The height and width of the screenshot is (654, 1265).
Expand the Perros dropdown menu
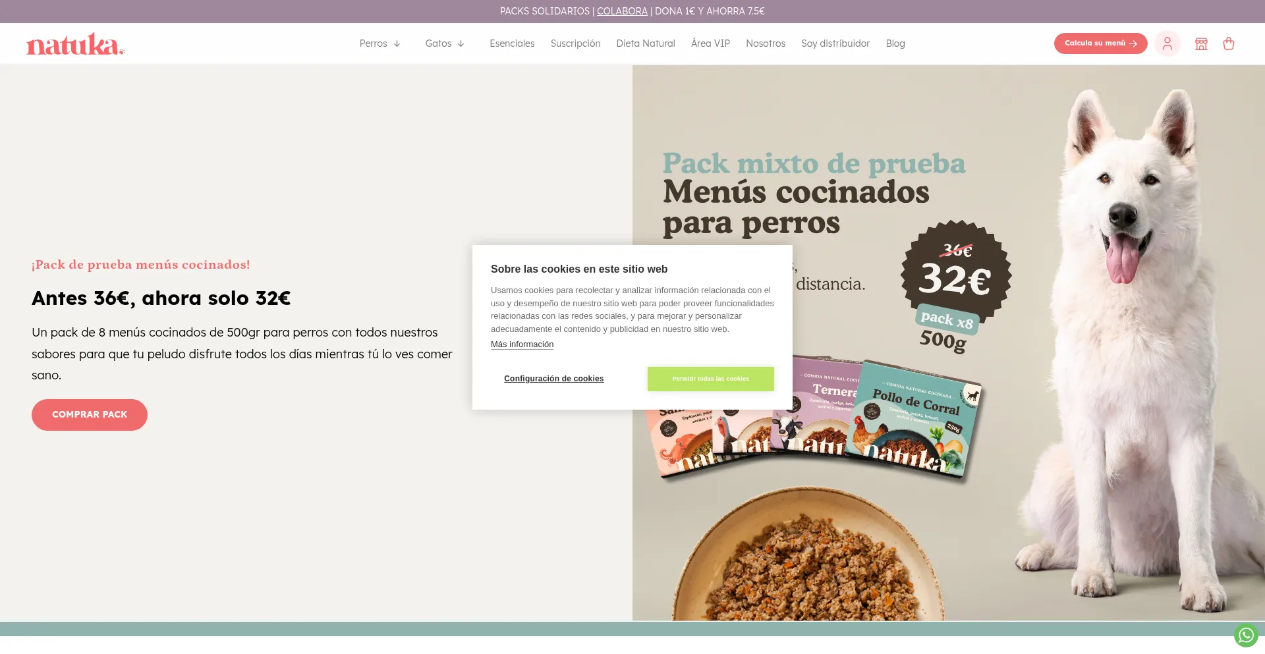click(x=379, y=43)
